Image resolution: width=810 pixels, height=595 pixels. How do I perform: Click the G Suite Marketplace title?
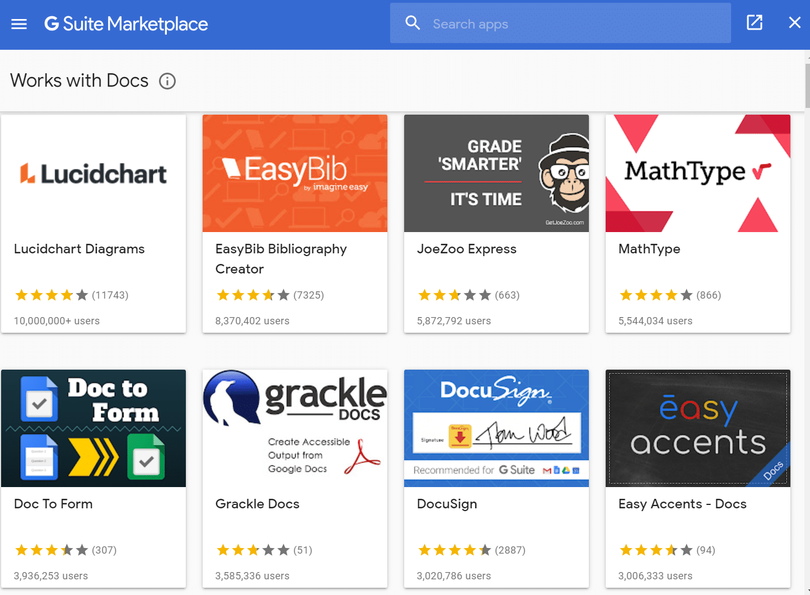click(x=127, y=24)
